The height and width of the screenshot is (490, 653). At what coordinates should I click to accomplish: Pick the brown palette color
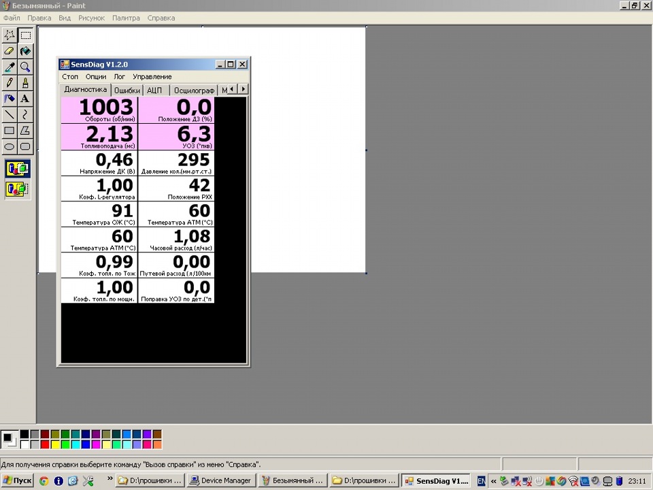point(157,435)
